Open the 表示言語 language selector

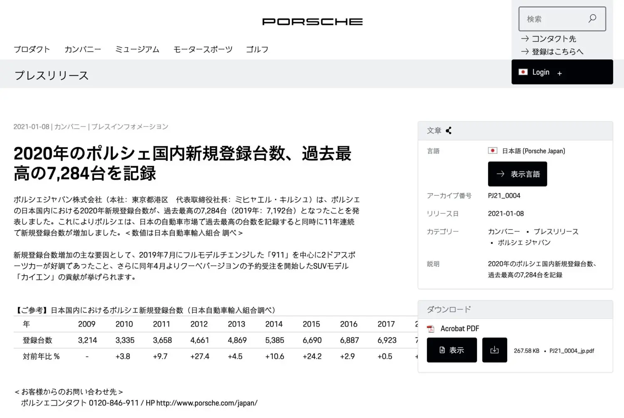pos(517,174)
